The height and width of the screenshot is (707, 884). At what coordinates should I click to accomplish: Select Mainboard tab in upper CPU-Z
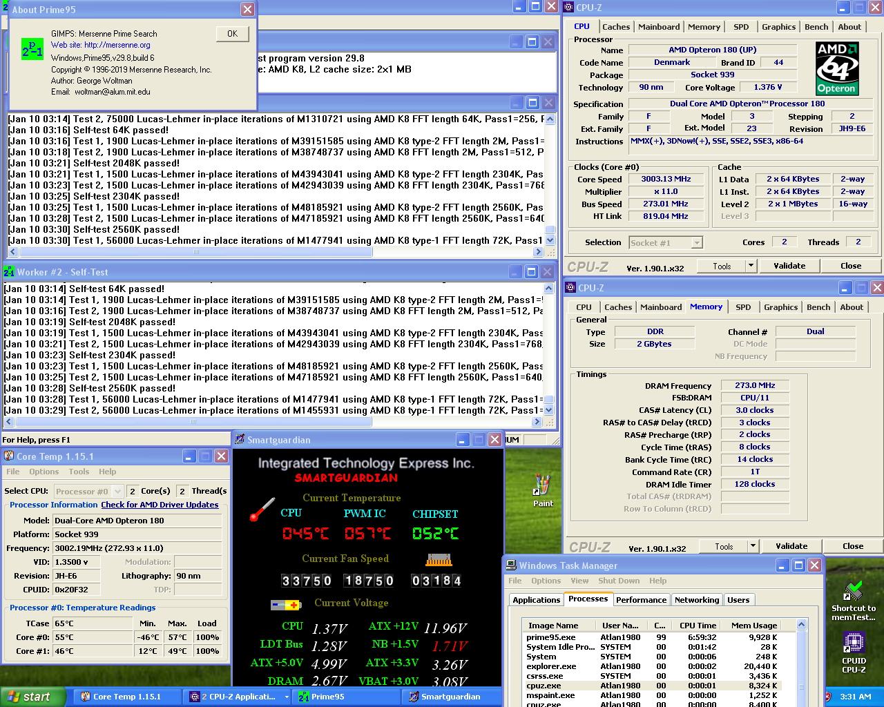[659, 27]
